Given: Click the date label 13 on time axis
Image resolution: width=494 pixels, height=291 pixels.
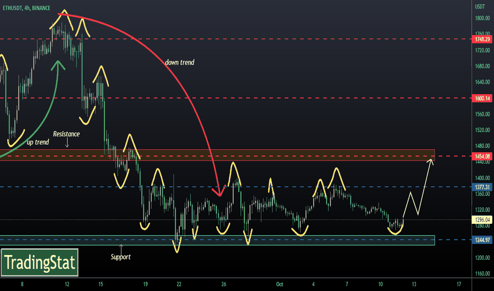Looking at the screenshot, I should (414, 285).
